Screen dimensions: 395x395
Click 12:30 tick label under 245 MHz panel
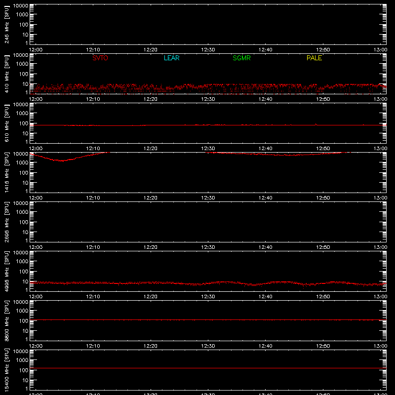[208, 50]
